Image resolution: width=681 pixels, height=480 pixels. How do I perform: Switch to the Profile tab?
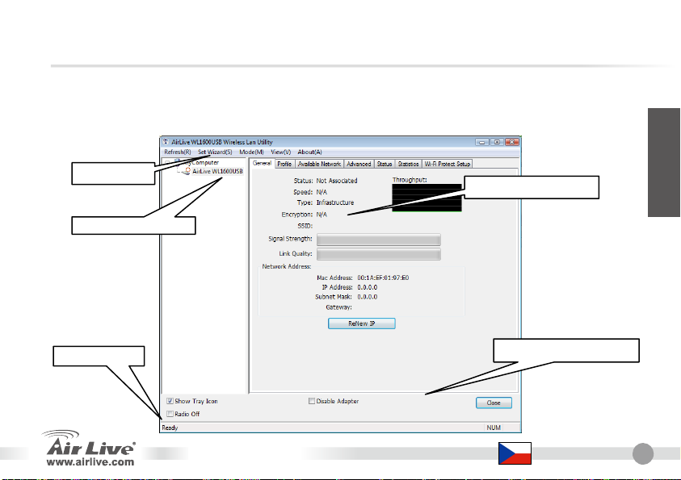(x=284, y=164)
